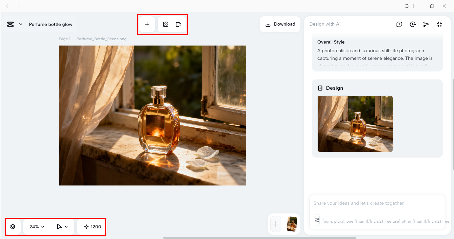This screenshot has width=454, height=239.
Task: Click the perfume bottle canvas image
Action: (x=152, y=115)
